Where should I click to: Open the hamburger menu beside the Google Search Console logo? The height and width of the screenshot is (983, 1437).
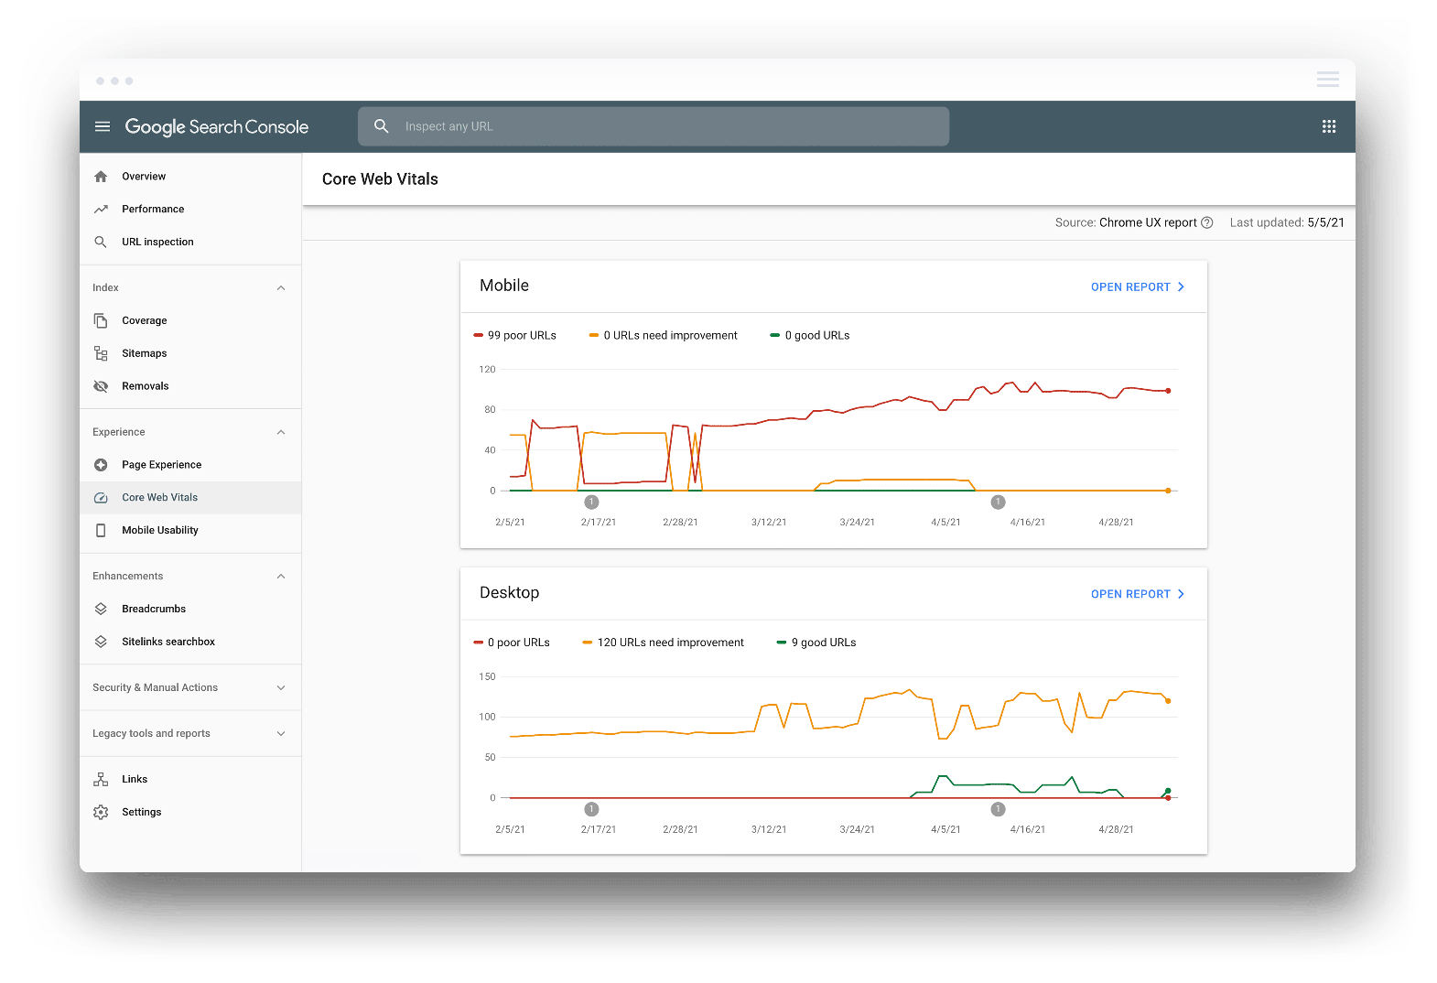click(x=103, y=126)
